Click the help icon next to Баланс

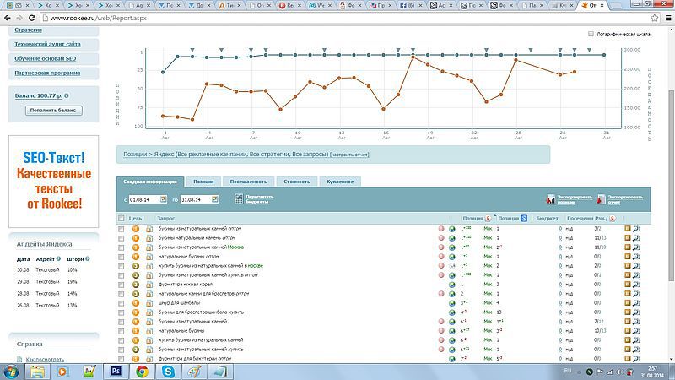(x=66, y=95)
